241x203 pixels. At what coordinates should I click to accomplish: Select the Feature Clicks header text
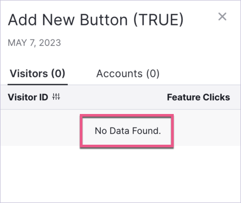[198, 97]
